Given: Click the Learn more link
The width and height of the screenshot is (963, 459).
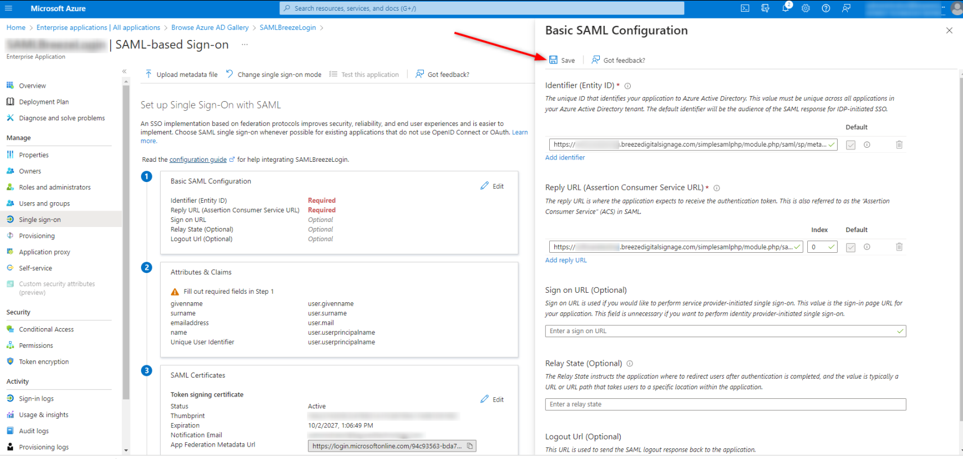Looking at the screenshot, I should point(519,133).
